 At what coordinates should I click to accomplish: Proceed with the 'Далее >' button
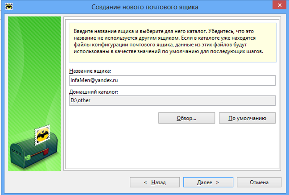click(208, 183)
